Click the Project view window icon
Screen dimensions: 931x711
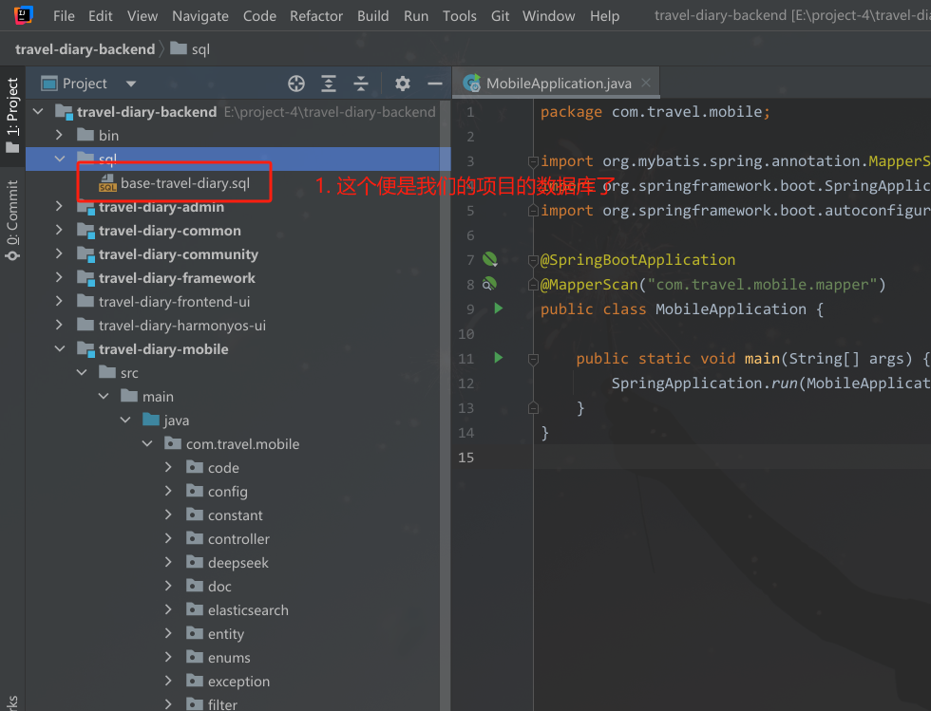[x=49, y=84]
